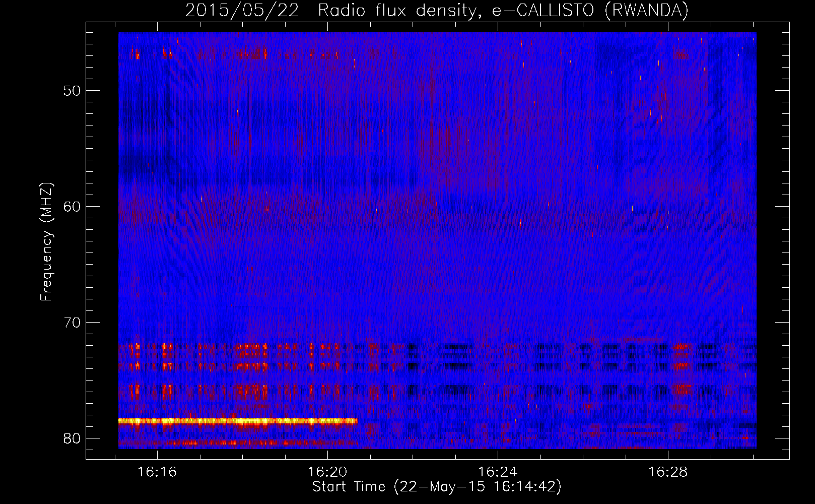Click the 16:28 time tick label
Screen dimensions: 815x504
[x=668, y=472]
